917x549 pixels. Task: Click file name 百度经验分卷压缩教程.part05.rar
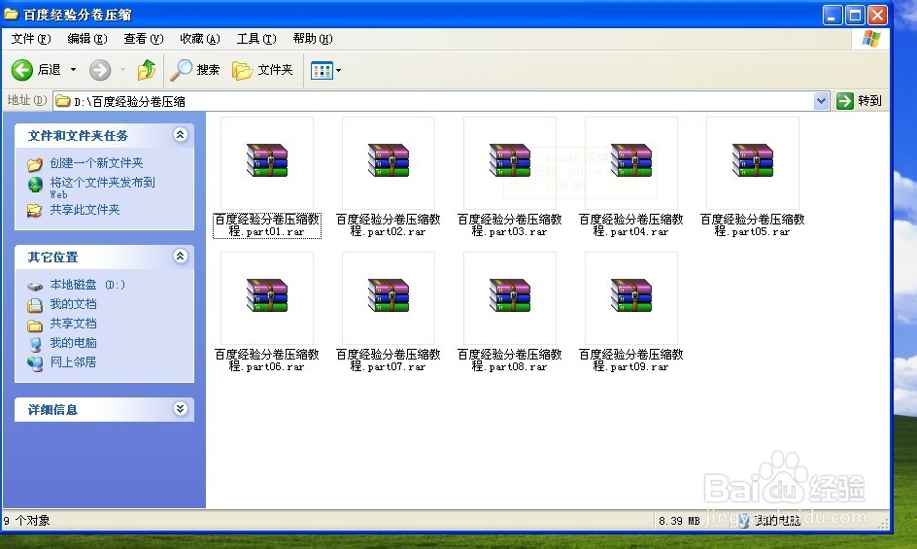[753, 225]
